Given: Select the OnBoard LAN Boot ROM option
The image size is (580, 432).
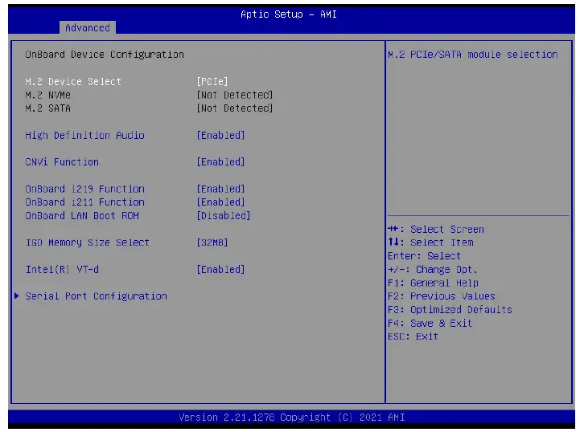Looking at the screenshot, I should (x=82, y=216).
